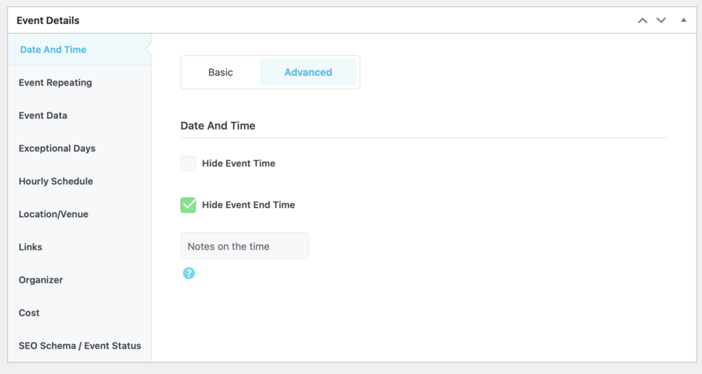Move Event Details panel down

(661, 21)
